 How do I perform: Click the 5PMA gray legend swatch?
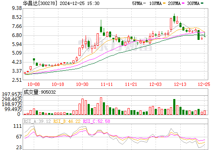(144, 3)
